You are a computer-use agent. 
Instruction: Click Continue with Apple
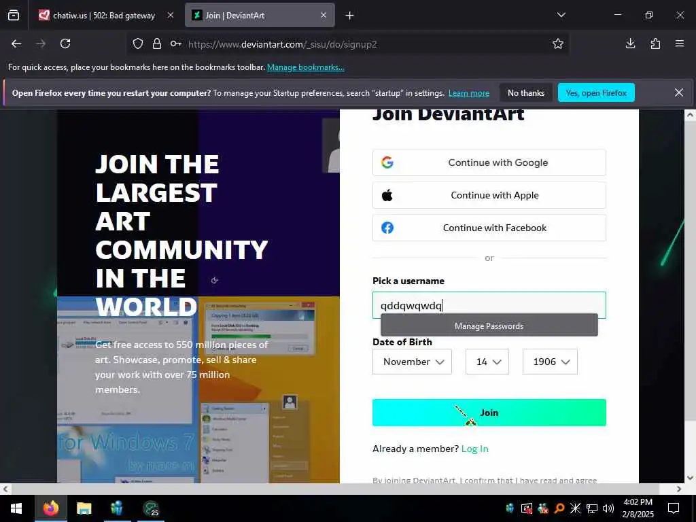489,195
